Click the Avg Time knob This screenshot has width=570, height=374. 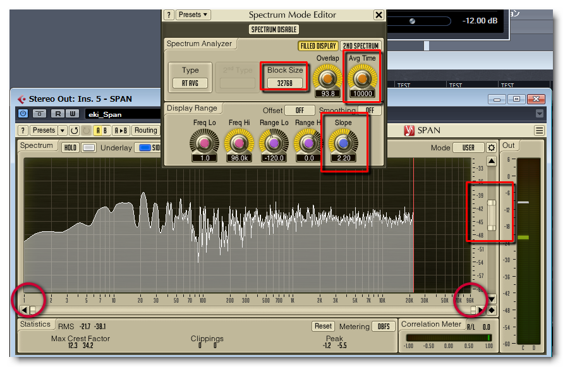[x=362, y=78]
